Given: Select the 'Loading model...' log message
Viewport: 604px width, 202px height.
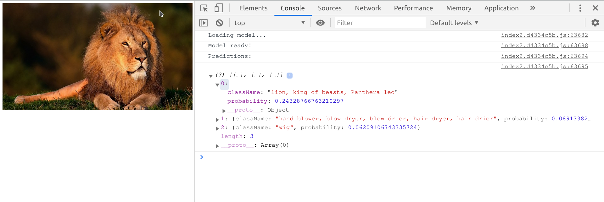Looking at the screenshot, I should pos(237,35).
